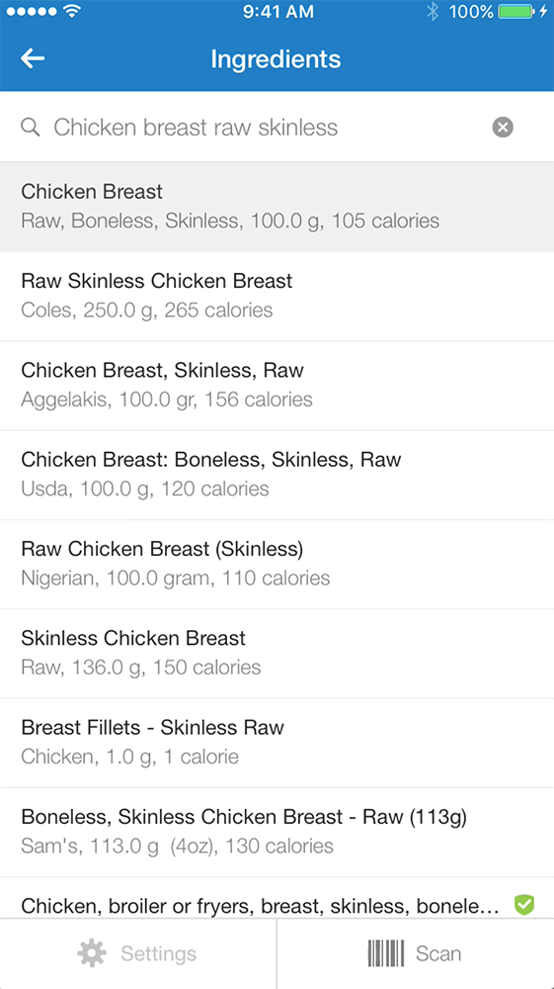Tap the Bluetooth status icon

pos(432,11)
